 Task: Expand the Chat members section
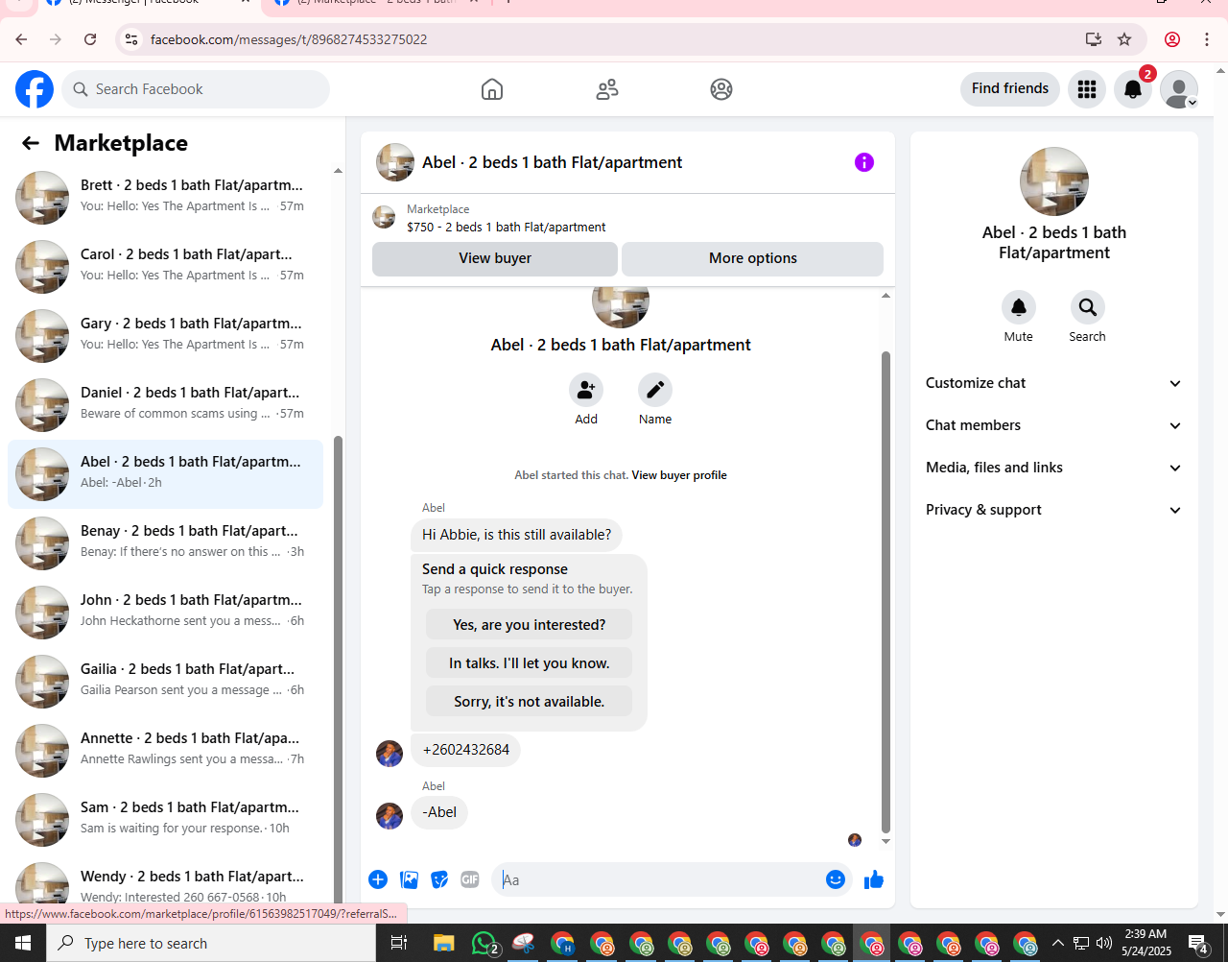(x=1053, y=425)
